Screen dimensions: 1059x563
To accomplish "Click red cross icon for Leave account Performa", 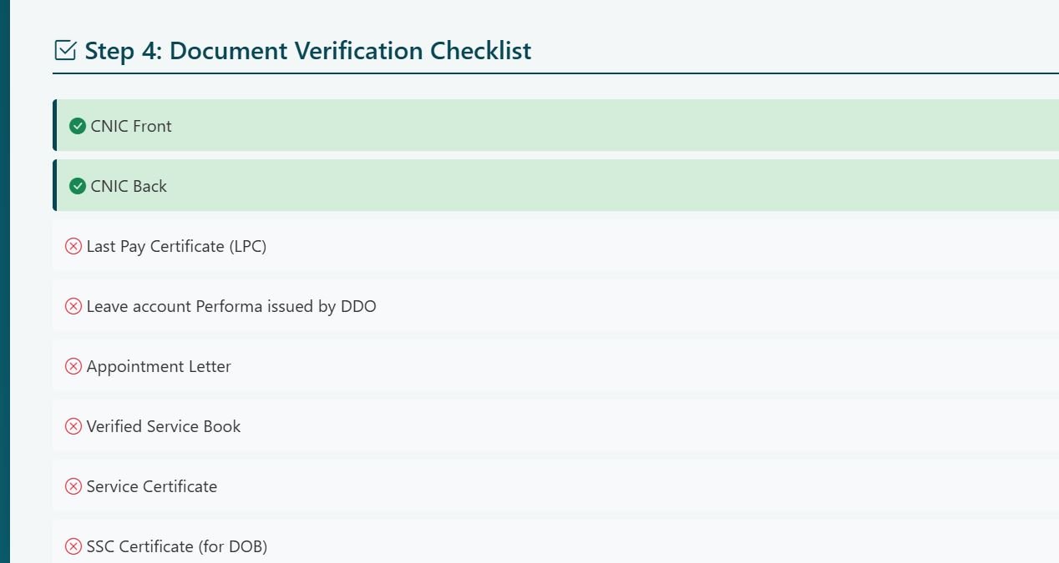I will pos(73,306).
